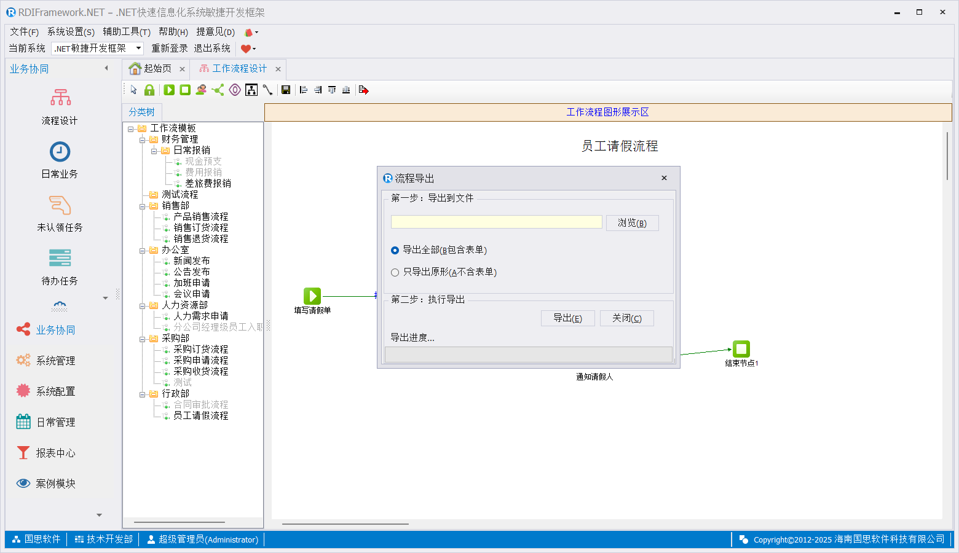Open 流程设计 in the sidebar

pos(60,106)
